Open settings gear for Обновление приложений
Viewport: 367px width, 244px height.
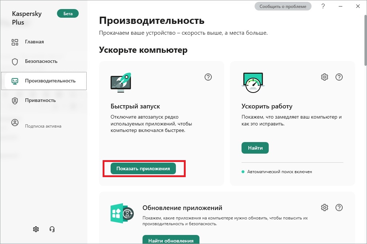(x=325, y=207)
